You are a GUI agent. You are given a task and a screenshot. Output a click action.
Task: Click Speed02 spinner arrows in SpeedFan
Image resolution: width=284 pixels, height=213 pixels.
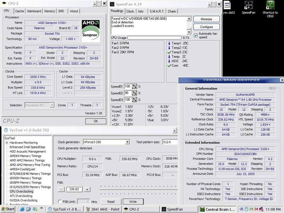[x=135, y=93]
